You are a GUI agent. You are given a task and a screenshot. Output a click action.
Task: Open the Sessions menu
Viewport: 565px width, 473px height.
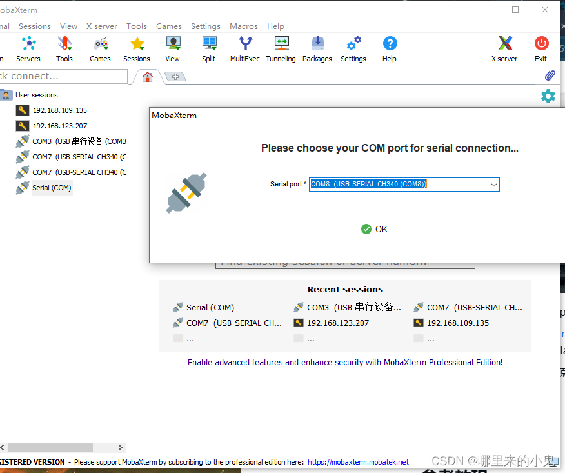click(35, 26)
